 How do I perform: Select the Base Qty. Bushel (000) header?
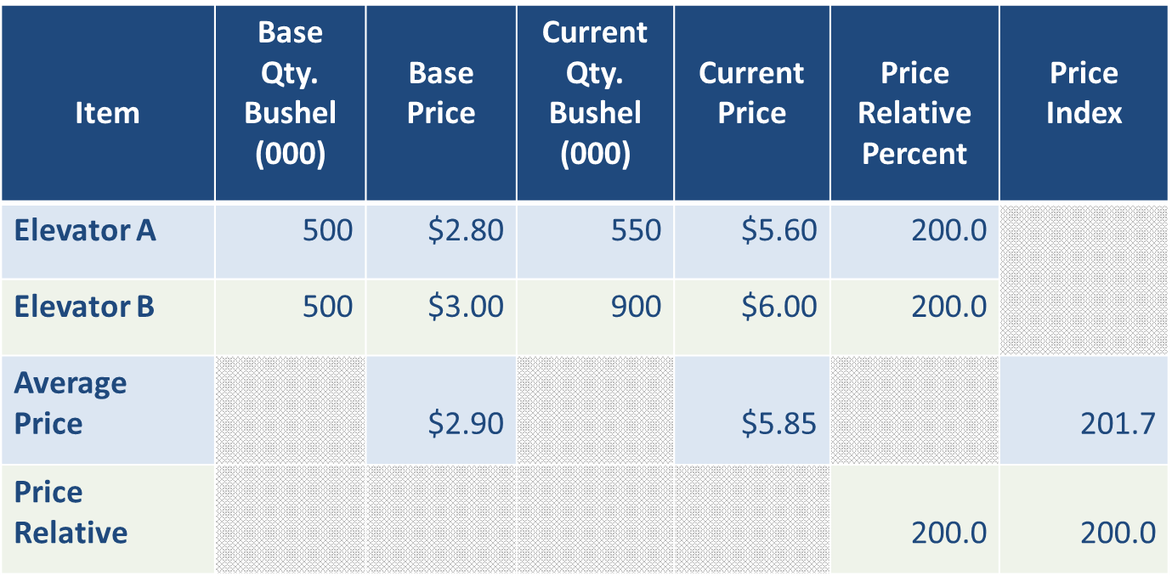coord(290,93)
